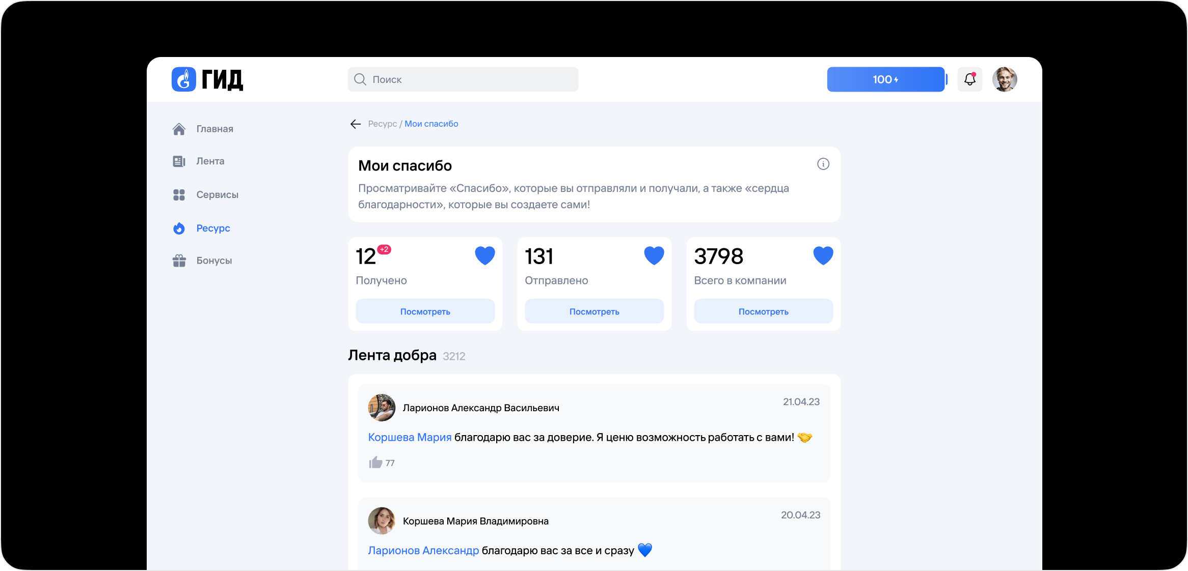Click Посмотреть under Всего в компании

coord(764,311)
